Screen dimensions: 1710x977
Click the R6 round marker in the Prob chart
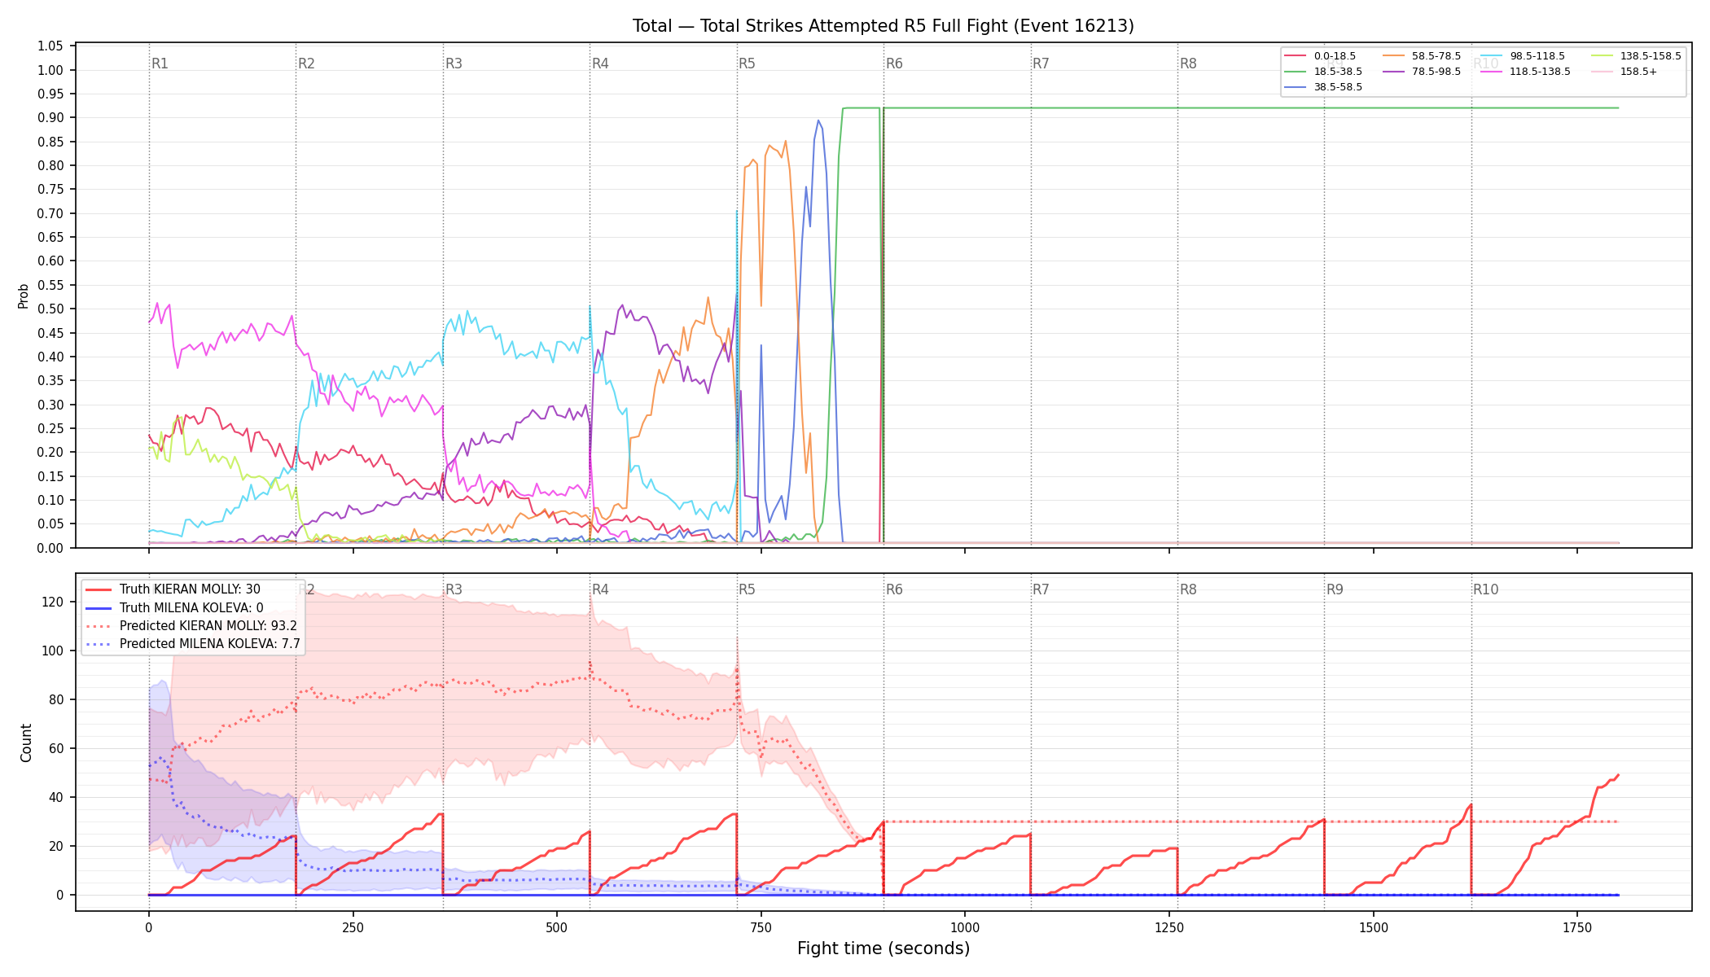[x=894, y=64]
